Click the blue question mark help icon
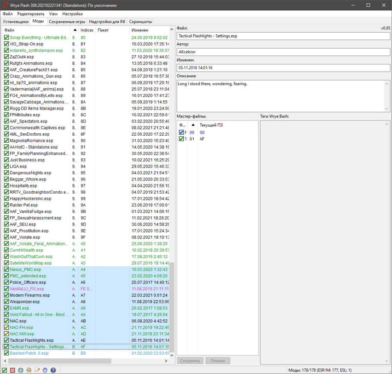 [53, 370]
